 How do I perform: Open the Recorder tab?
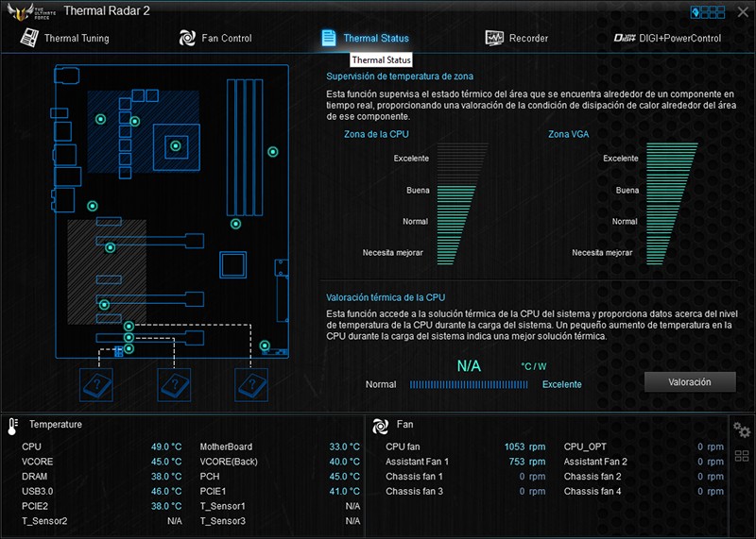[x=516, y=38]
